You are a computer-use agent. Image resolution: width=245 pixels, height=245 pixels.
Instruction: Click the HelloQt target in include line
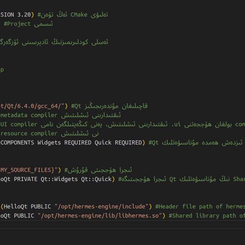pos(15,207)
